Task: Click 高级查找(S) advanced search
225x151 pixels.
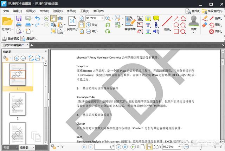Action: click(212, 11)
